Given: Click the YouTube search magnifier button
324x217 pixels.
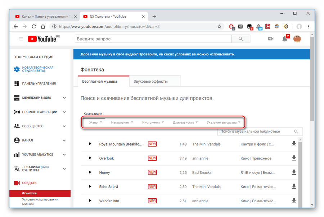Looking at the screenshot, I should tap(241, 39).
